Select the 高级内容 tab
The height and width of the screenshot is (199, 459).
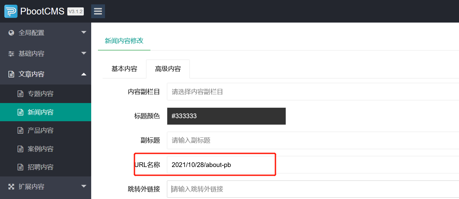pyautogui.click(x=168, y=69)
